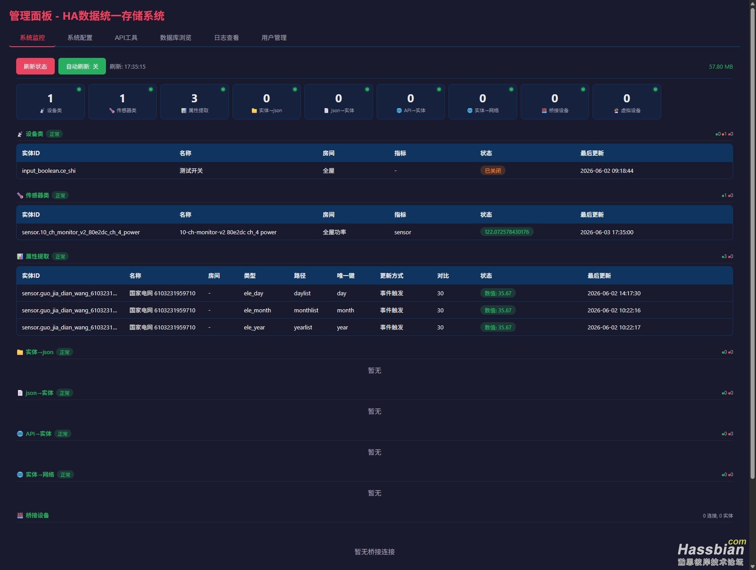Switch to the 系统配置 tab

tap(80, 38)
